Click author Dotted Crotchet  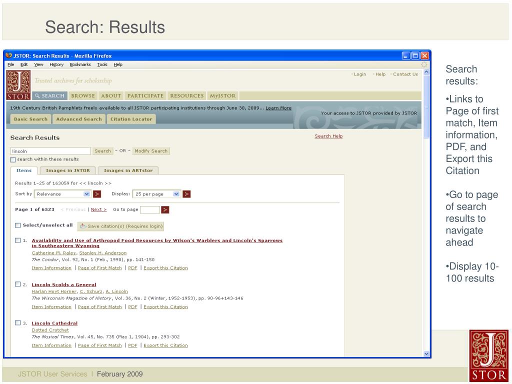(50, 330)
